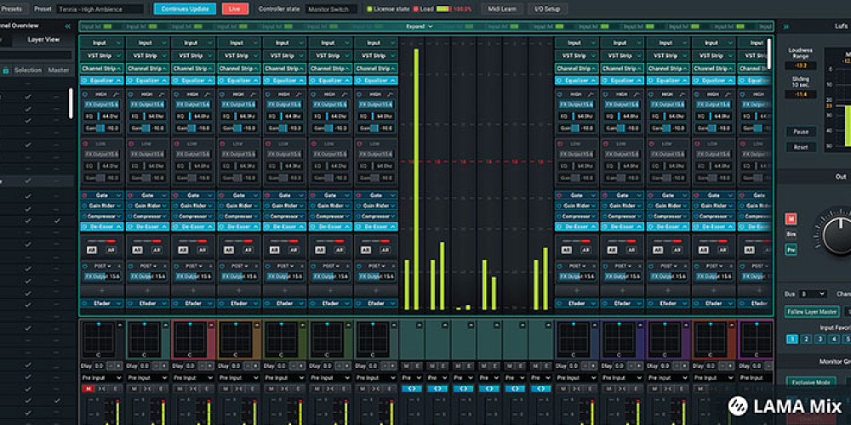
Task: Click the Selection column header
Action: tap(28, 70)
